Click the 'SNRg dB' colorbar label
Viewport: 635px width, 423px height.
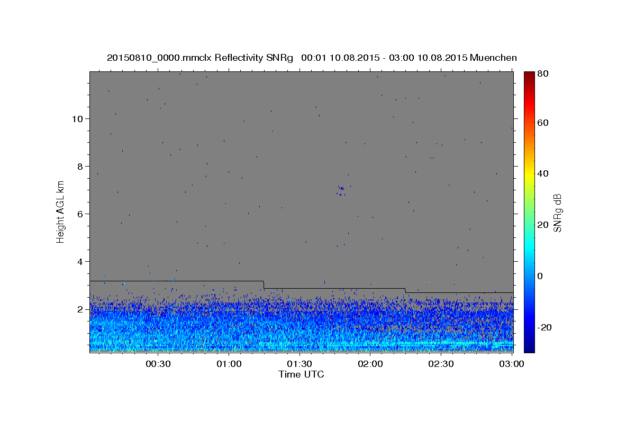tap(557, 213)
